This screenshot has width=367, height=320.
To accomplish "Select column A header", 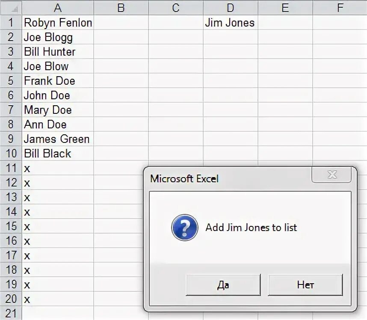I will (x=58, y=8).
